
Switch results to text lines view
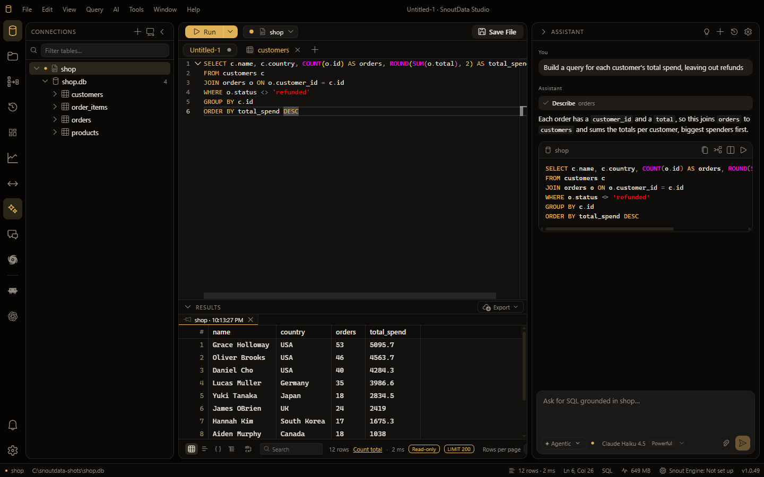[x=205, y=449]
